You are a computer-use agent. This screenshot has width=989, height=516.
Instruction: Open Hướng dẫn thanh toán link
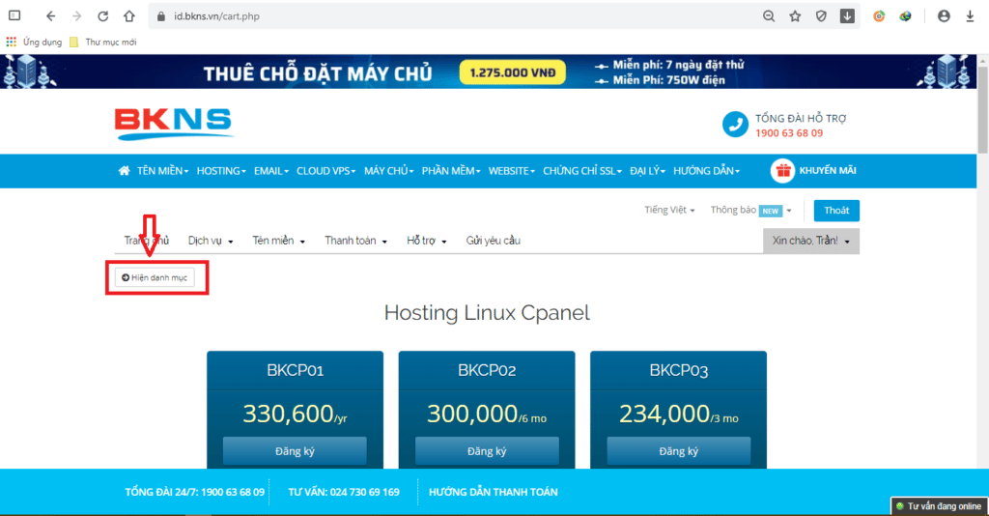pos(494,492)
